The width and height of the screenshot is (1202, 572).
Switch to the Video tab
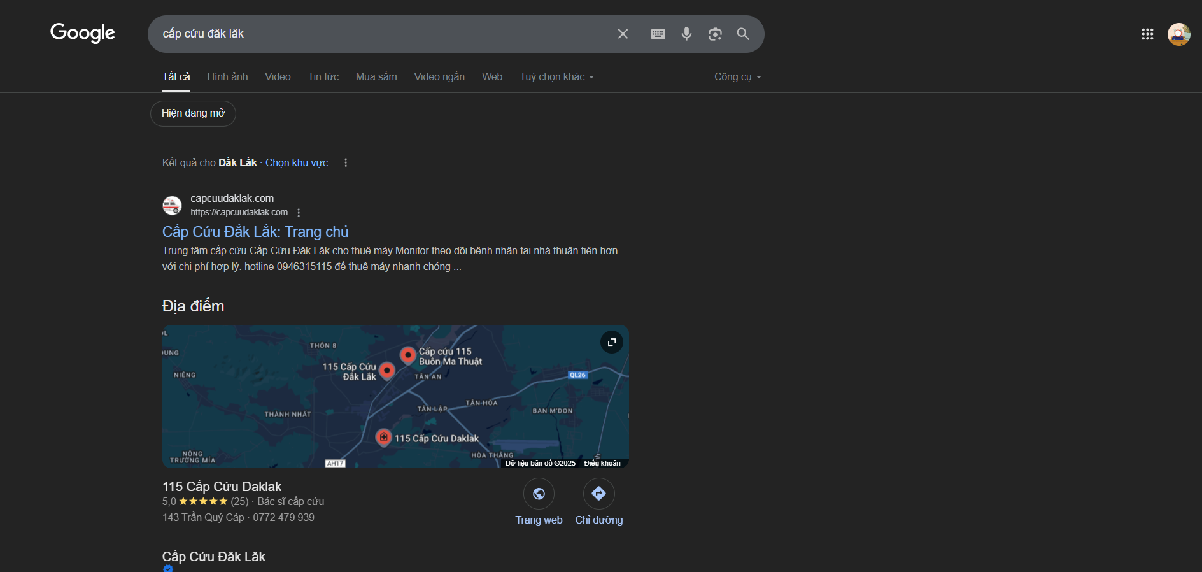click(278, 76)
